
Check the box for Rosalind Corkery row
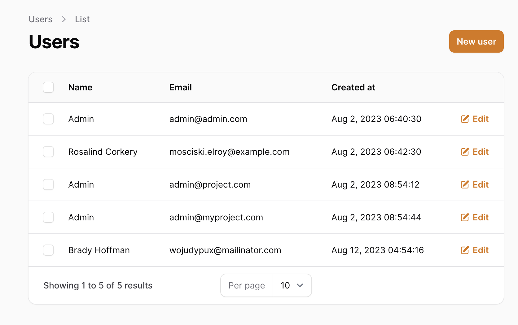point(48,152)
